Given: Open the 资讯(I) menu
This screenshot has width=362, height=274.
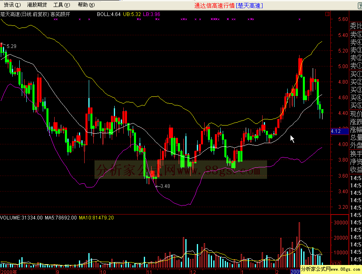Looking at the screenshot, I should [12, 5].
